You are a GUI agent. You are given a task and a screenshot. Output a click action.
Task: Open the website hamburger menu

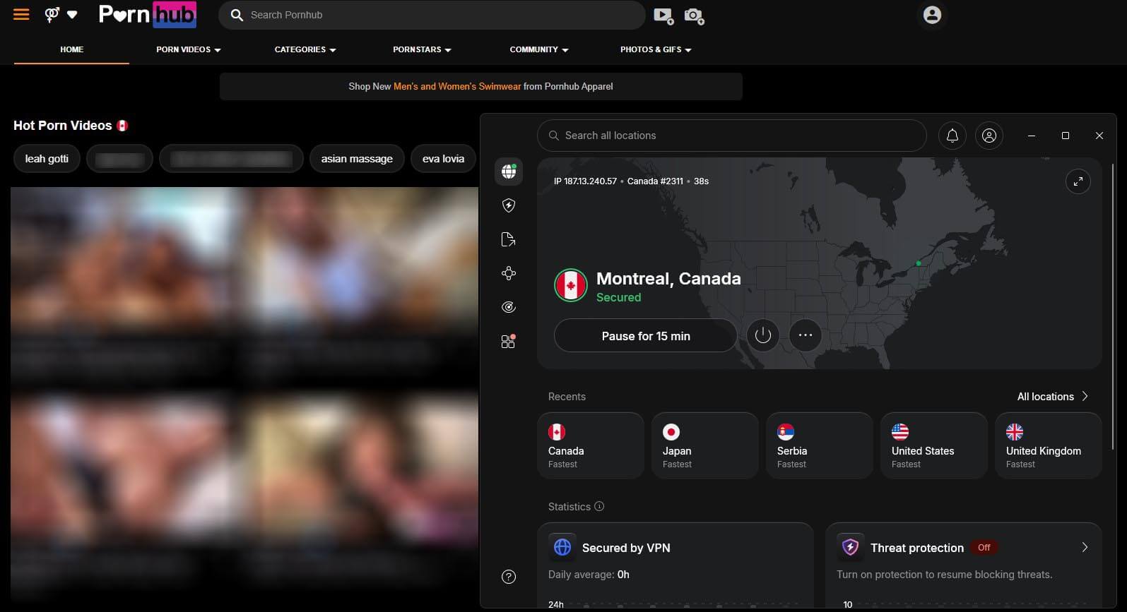pyautogui.click(x=21, y=14)
